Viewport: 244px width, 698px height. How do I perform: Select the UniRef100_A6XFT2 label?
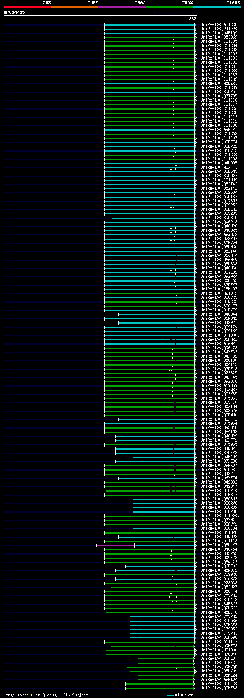[219, 419]
